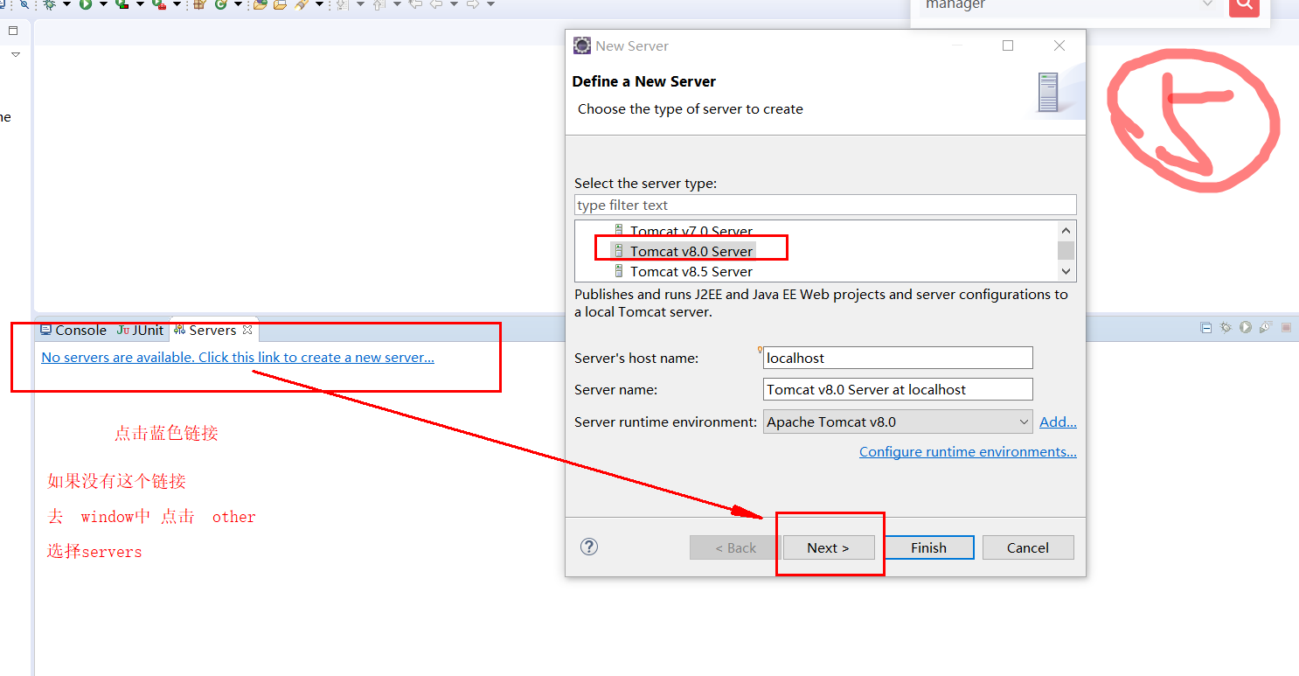Open the Server runtime environment combo box
The image size is (1299, 676).
pyautogui.click(x=898, y=422)
